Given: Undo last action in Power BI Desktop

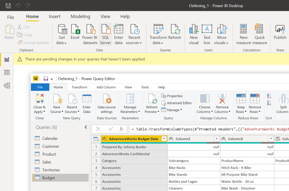Looking at the screenshot, I should tap(18, 6).
